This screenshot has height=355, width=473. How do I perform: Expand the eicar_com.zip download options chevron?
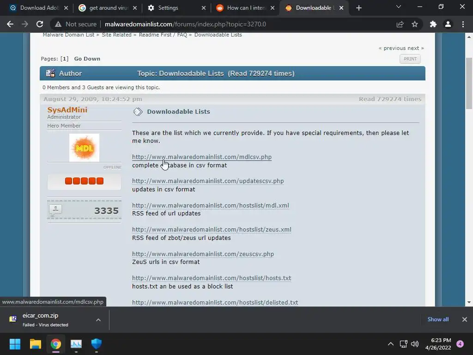(98, 320)
